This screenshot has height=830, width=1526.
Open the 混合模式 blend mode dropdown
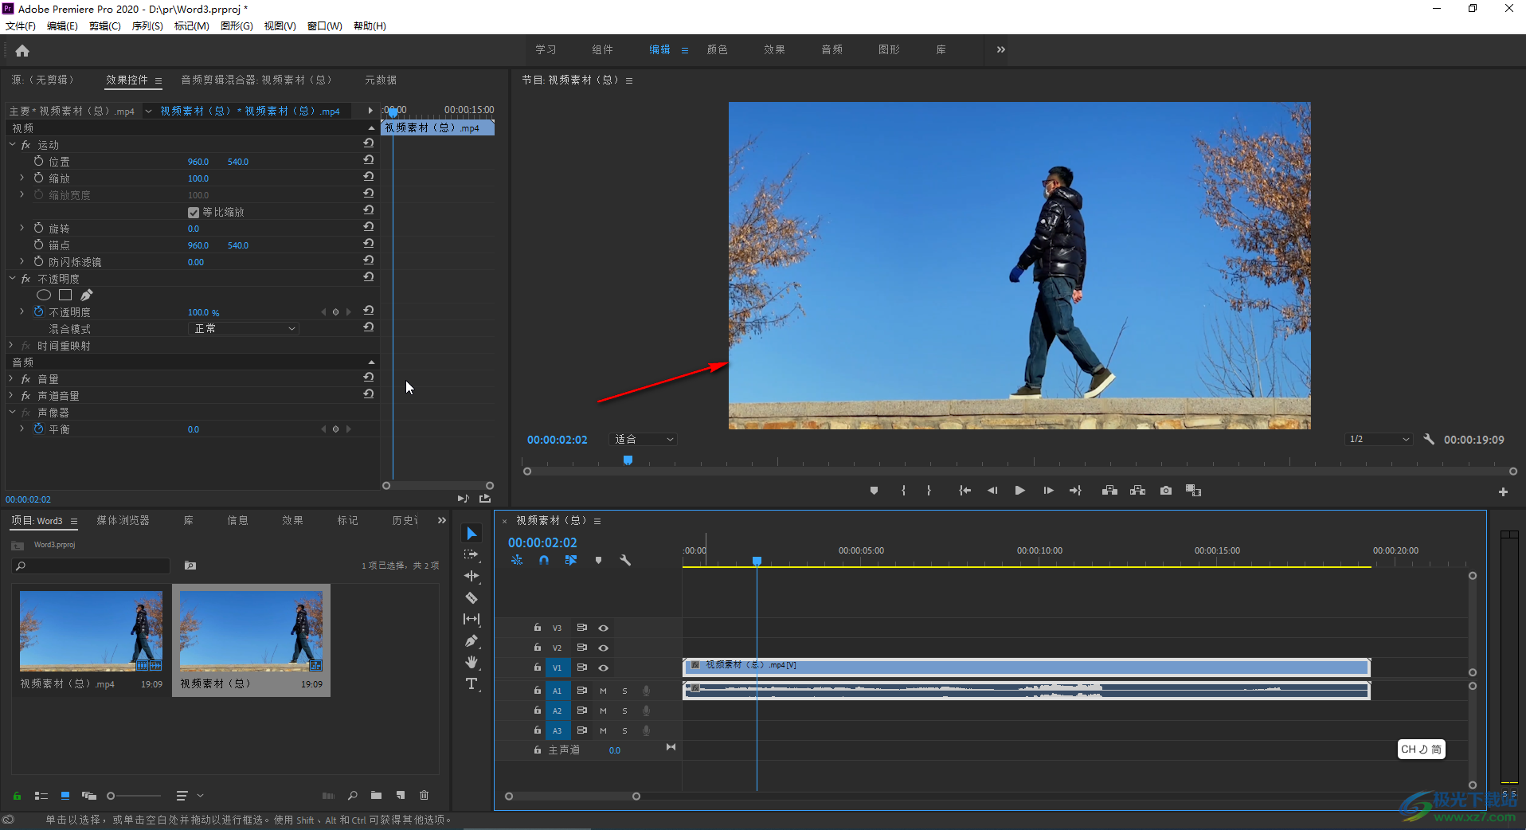tap(244, 329)
